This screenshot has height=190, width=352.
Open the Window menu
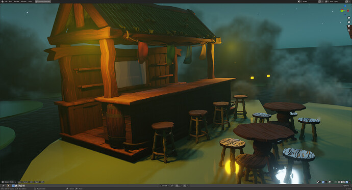point(23,2)
